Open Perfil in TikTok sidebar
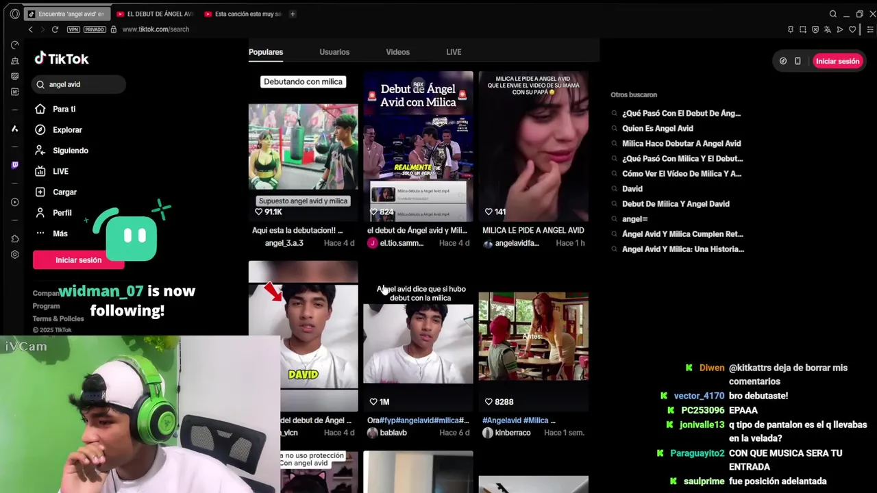877x493 pixels. point(62,213)
